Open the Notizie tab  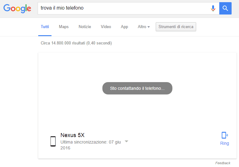[x=85, y=27]
